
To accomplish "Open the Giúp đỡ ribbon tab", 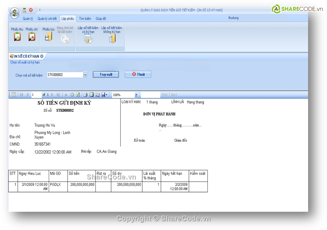I will point(101,19).
